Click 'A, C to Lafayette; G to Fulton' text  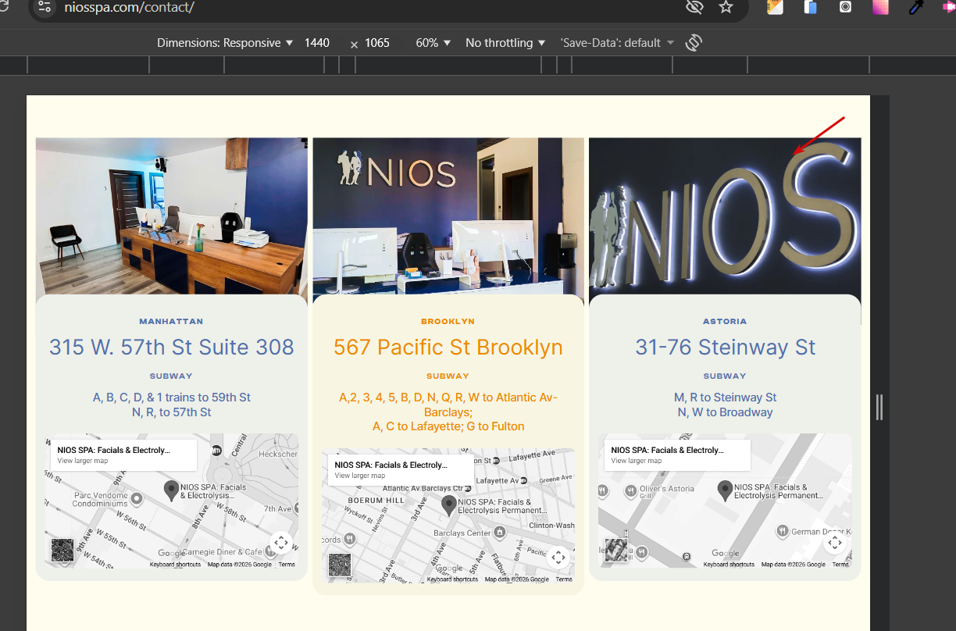pos(448,426)
